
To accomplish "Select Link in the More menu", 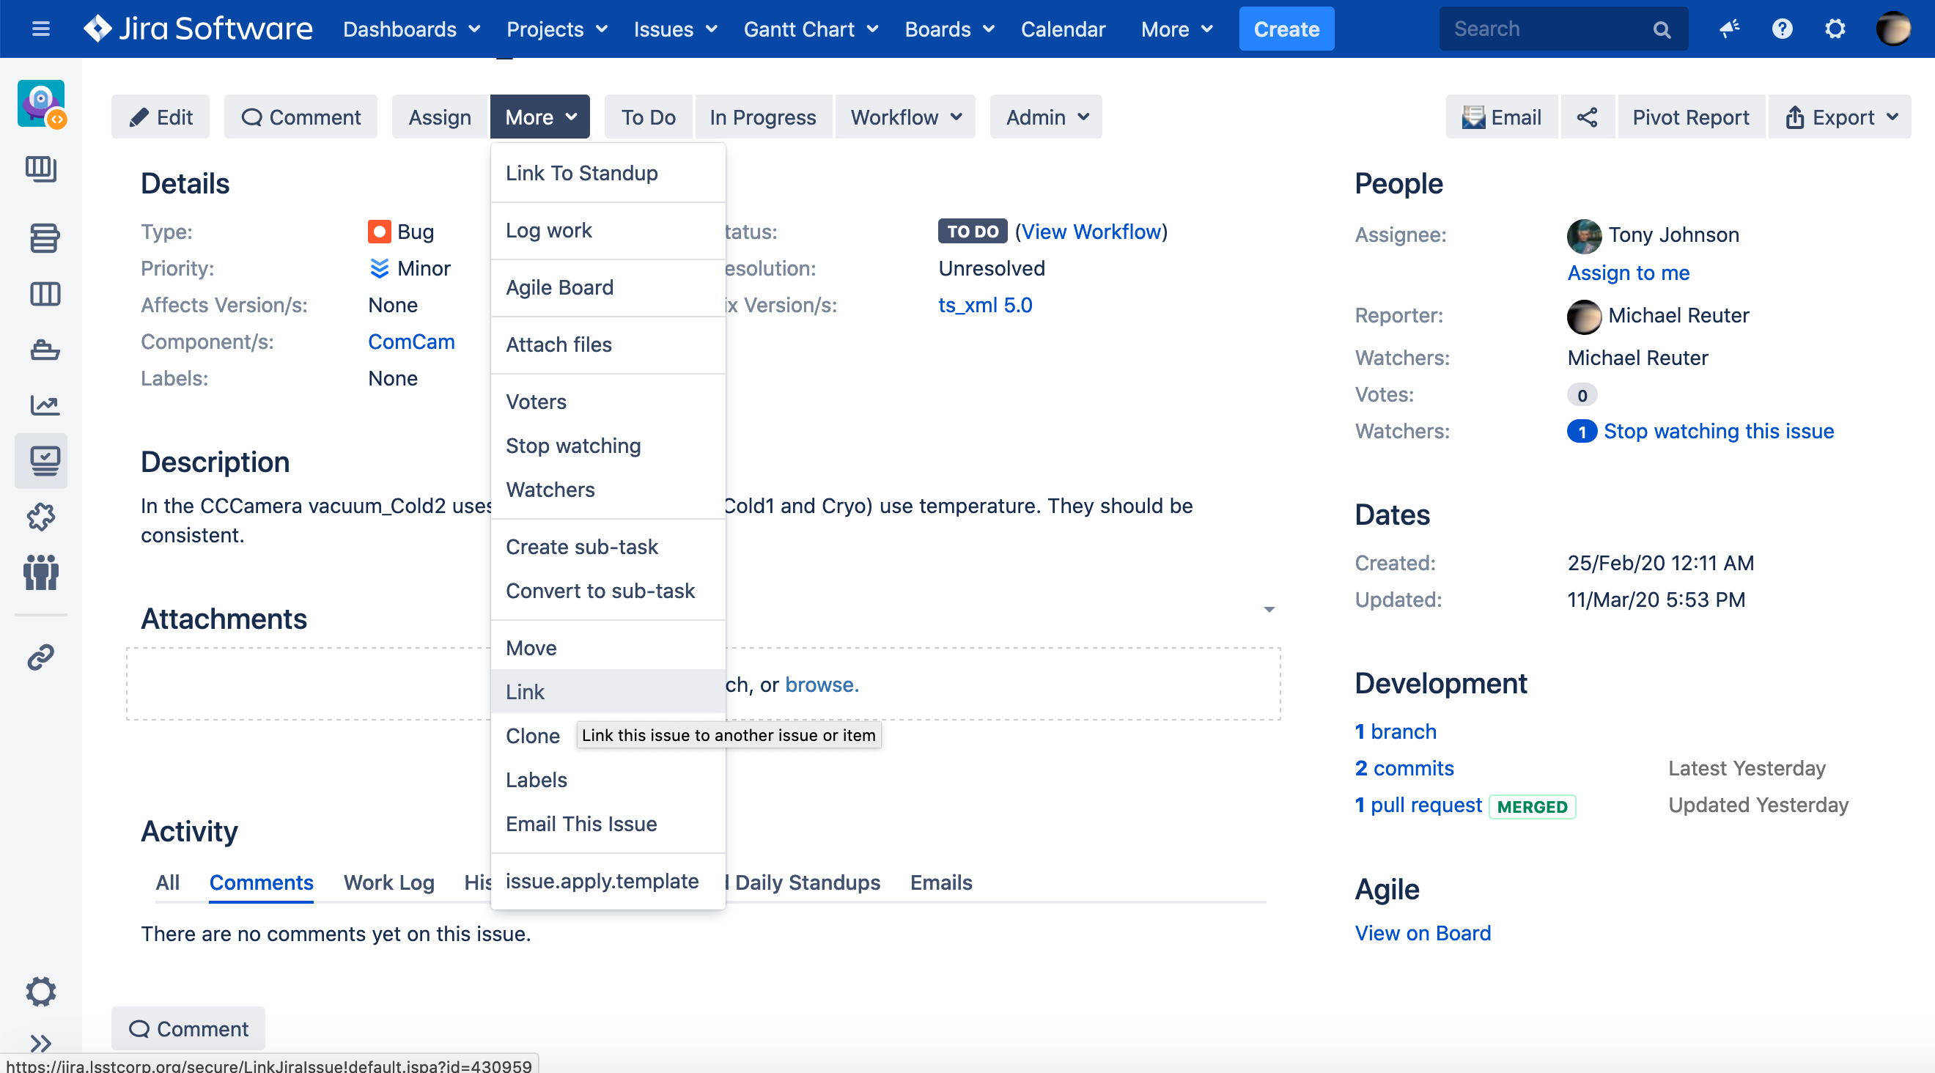I will [x=525, y=692].
